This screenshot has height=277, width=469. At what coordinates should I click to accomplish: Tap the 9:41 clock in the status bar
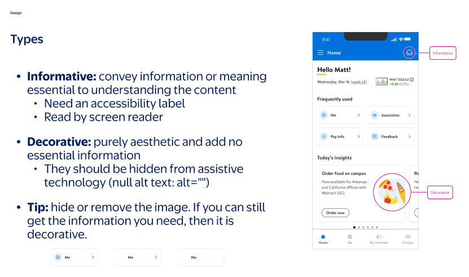(326, 39)
